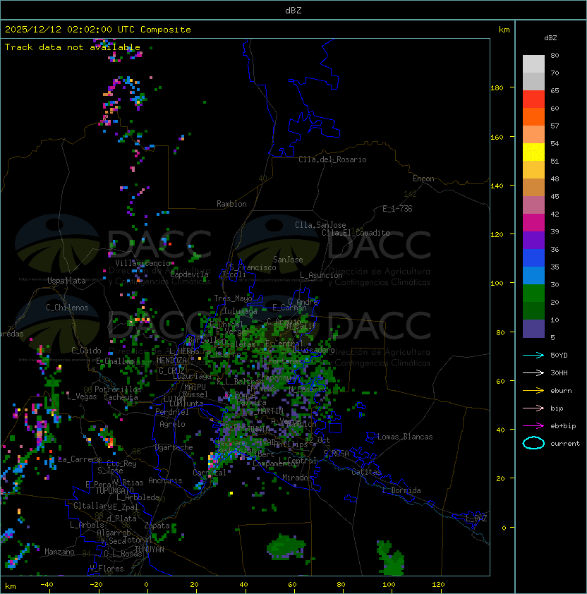This screenshot has height=594, width=587.
Task: Click the 'V_Flores' place label
Action: [107, 569]
